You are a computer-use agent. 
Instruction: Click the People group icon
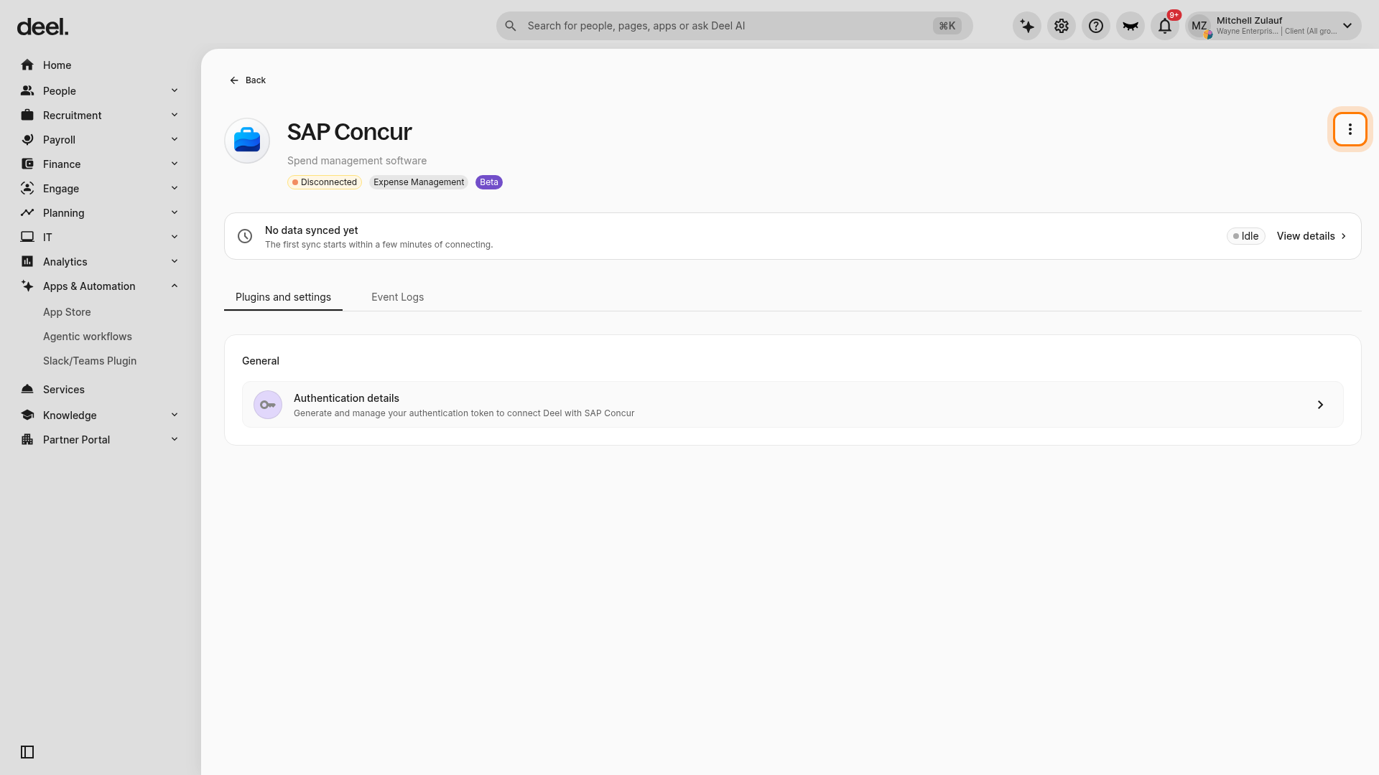[x=27, y=91]
